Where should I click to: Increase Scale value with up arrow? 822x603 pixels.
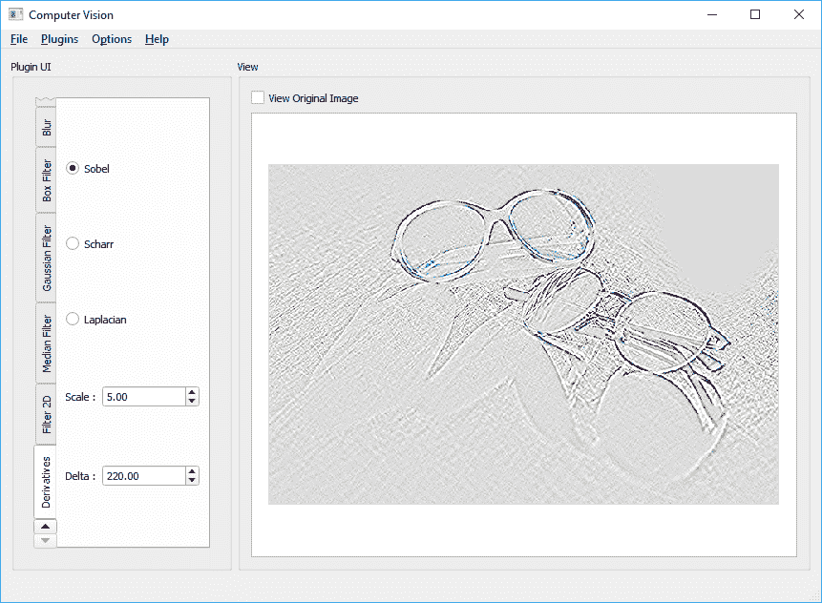(x=192, y=391)
